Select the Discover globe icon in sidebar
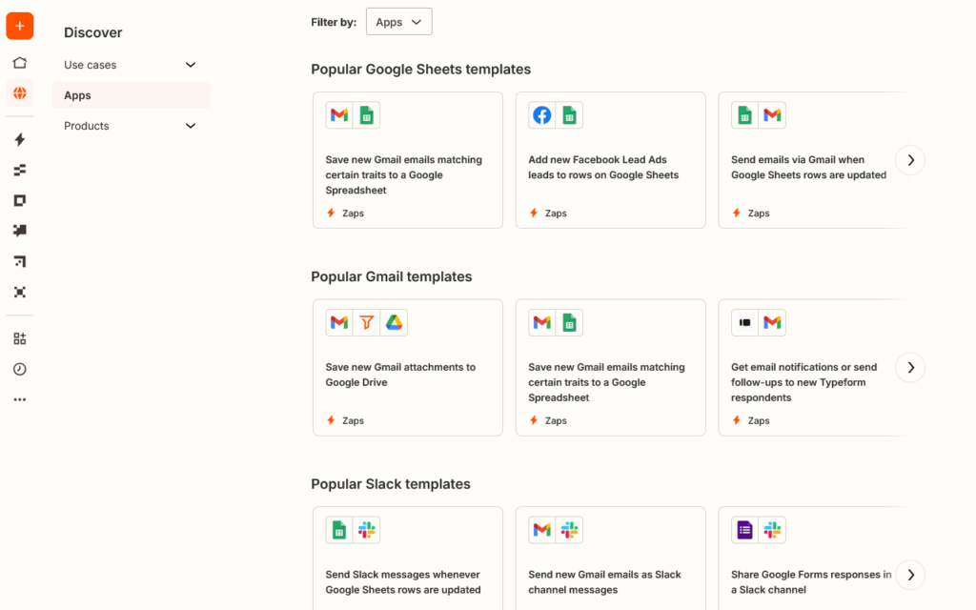Screen dimensions: 976x610 tap(20, 93)
